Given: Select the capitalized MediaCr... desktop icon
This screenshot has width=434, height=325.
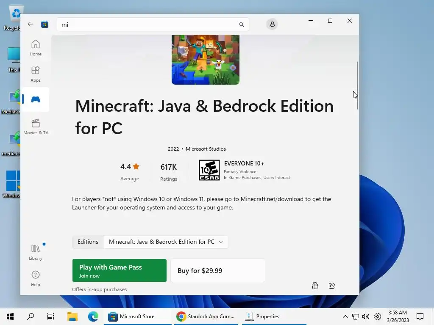Looking at the screenshot, I should (x=11, y=102).
